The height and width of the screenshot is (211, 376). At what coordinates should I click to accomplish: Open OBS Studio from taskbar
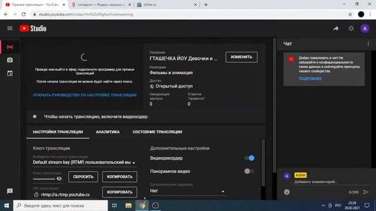[x=155, y=206]
